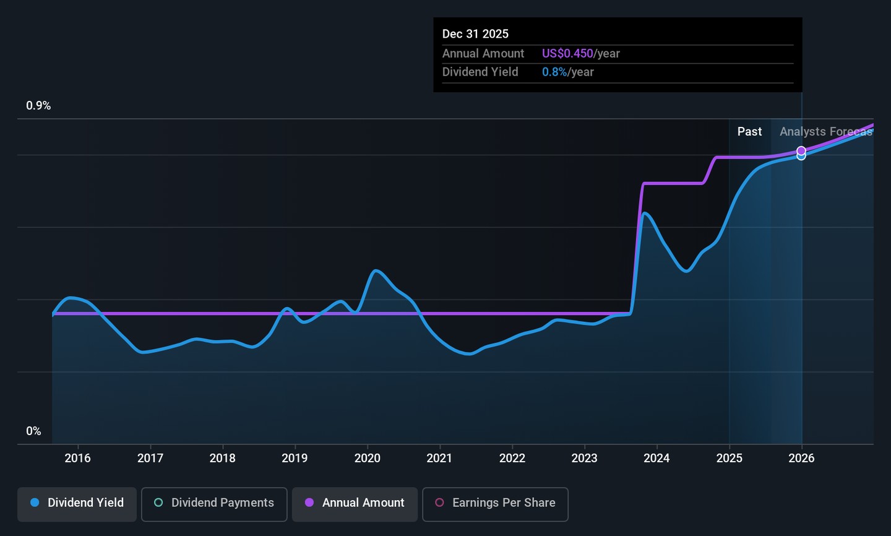The height and width of the screenshot is (536, 891).
Task: Toggle the Dividend Payments series label
Action: click(x=222, y=503)
